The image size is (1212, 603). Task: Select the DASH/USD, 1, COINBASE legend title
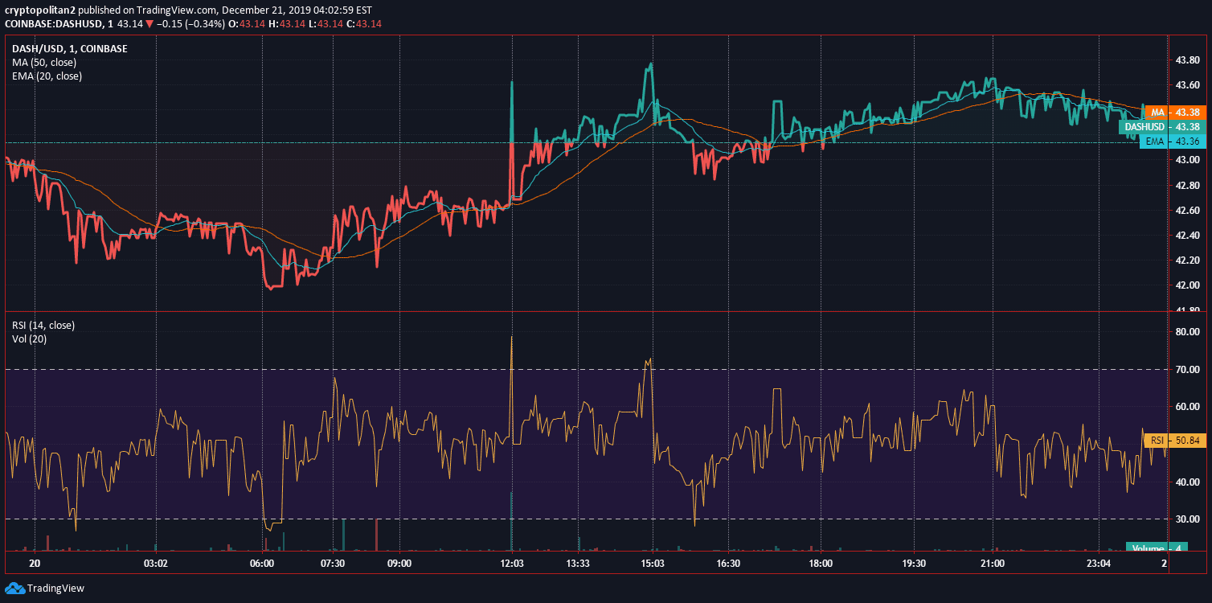coord(69,49)
